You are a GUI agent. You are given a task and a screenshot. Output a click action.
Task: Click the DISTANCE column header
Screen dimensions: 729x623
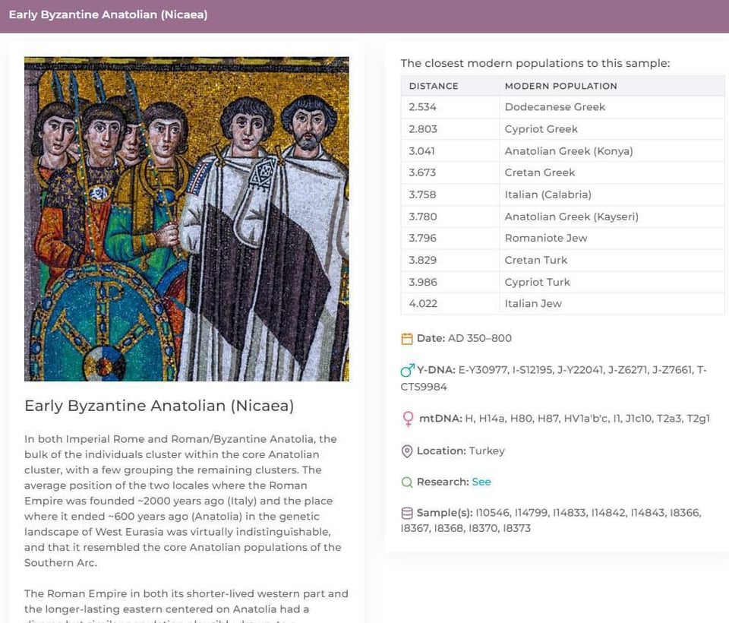click(434, 86)
